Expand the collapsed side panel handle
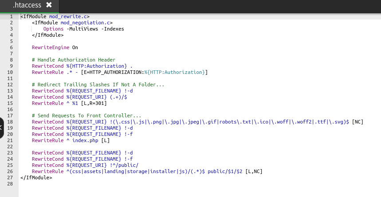Viewport: 381px width, 197px height. tap(1, 128)
